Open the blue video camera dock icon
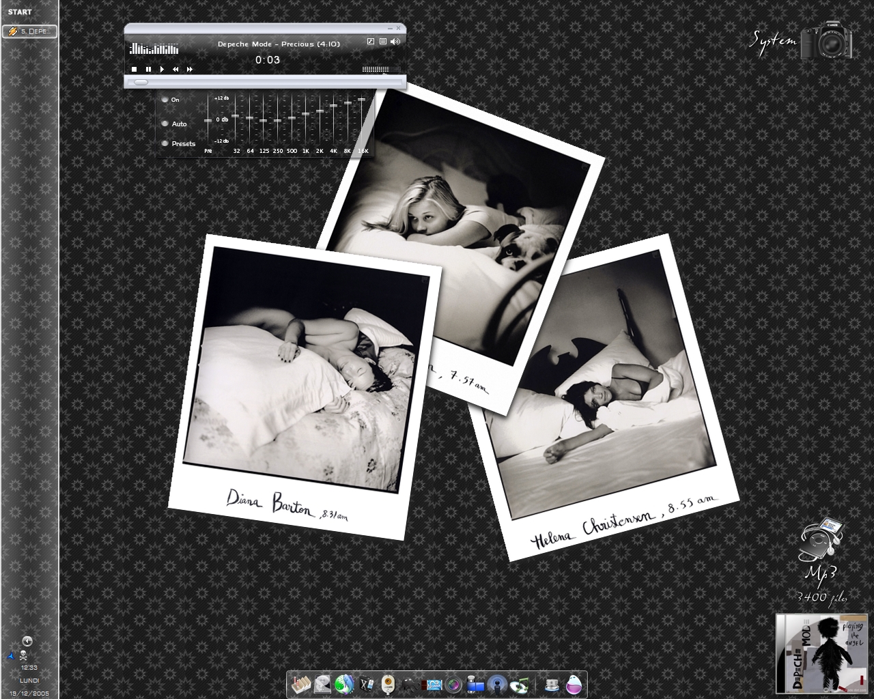 click(475, 685)
